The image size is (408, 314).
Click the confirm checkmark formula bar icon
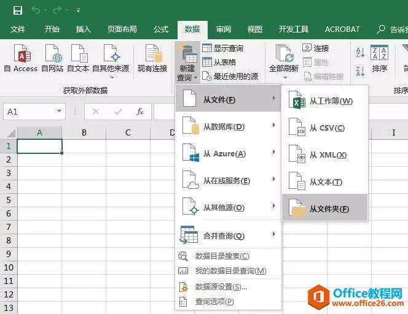coord(118,112)
